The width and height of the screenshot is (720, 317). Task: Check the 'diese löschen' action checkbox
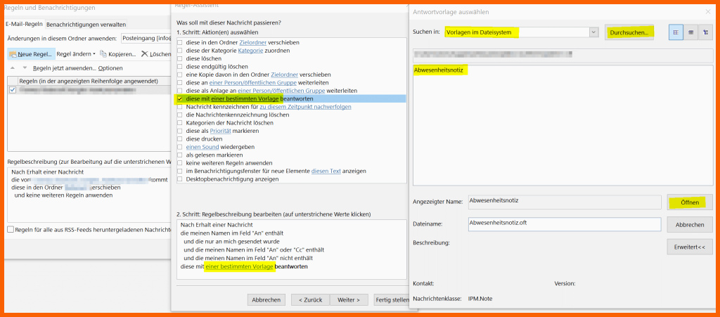pyautogui.click(x=180, y=58)
